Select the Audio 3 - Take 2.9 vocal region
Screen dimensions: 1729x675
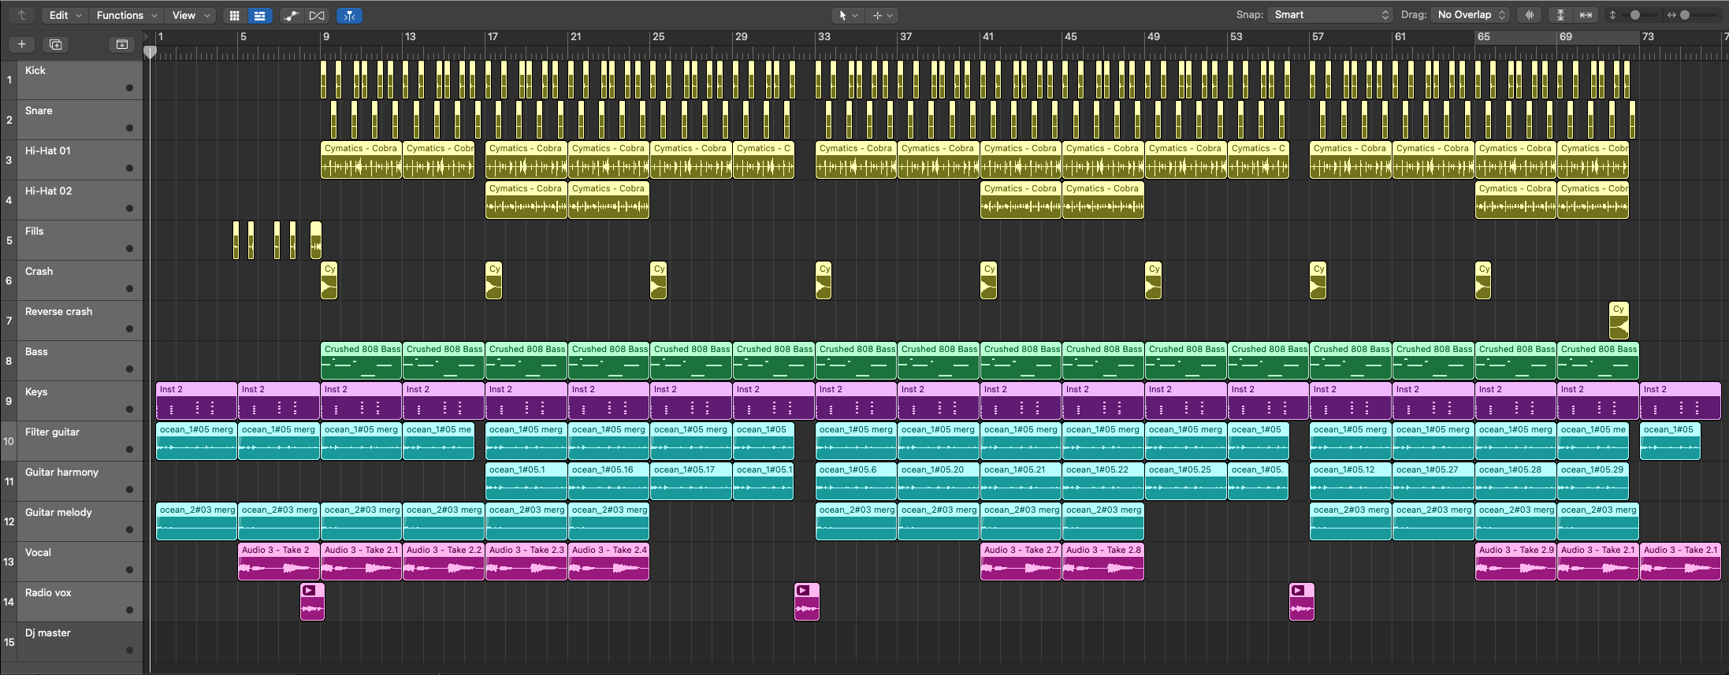1516,562
